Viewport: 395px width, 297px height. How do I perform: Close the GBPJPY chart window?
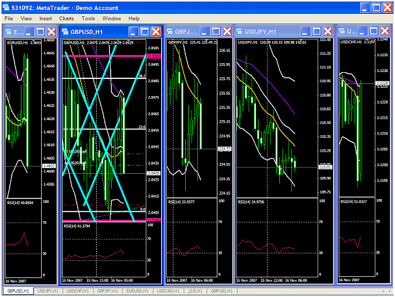(x=228, y=31)
